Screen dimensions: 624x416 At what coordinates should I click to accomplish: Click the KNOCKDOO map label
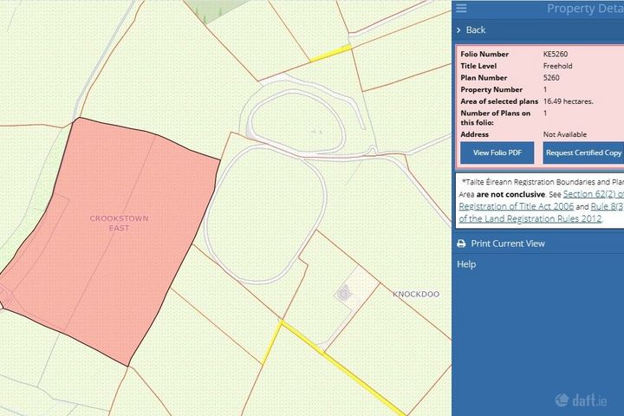pyautogui.click(x=416, y=294)
